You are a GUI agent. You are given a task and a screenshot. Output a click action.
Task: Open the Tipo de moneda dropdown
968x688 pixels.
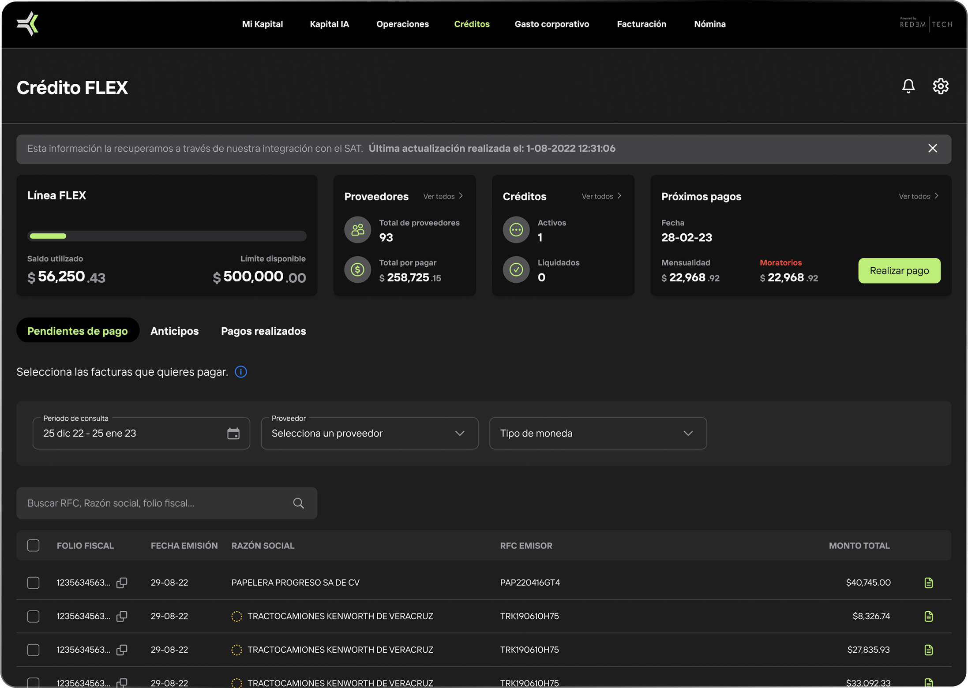(597, 434)
